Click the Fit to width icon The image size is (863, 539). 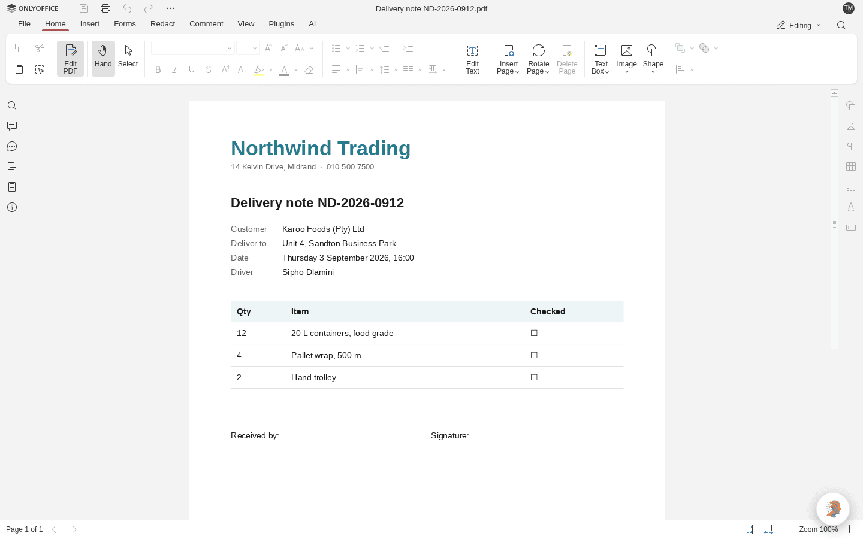tap(768, 529)
